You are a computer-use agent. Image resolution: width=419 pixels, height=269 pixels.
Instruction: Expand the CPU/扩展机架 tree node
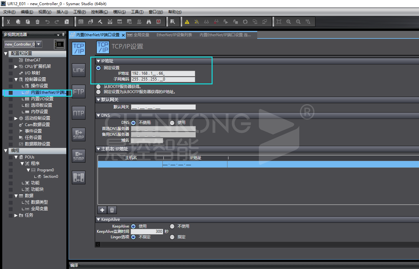16,67
